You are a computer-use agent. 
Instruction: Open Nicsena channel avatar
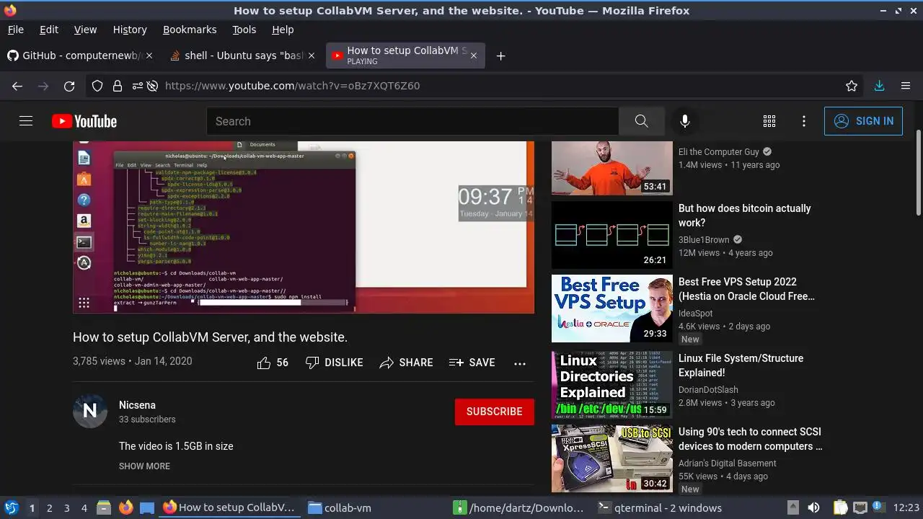[x=90, y=411]
